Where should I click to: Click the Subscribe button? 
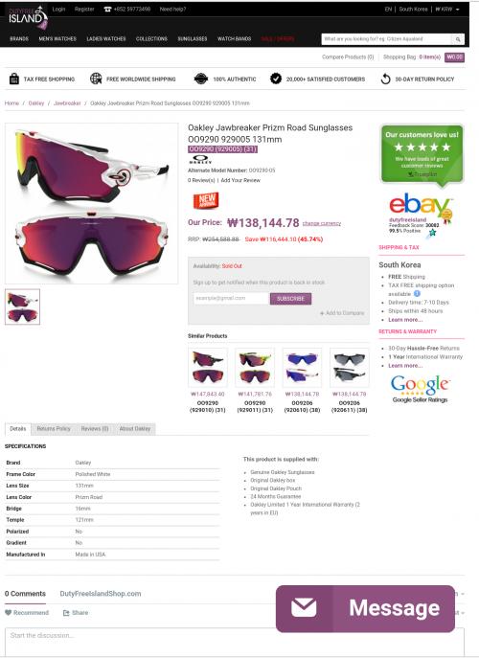pos(290,299)
